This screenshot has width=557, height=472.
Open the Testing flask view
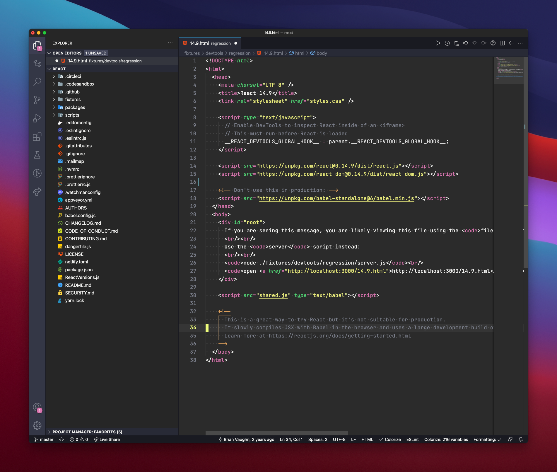37,155
